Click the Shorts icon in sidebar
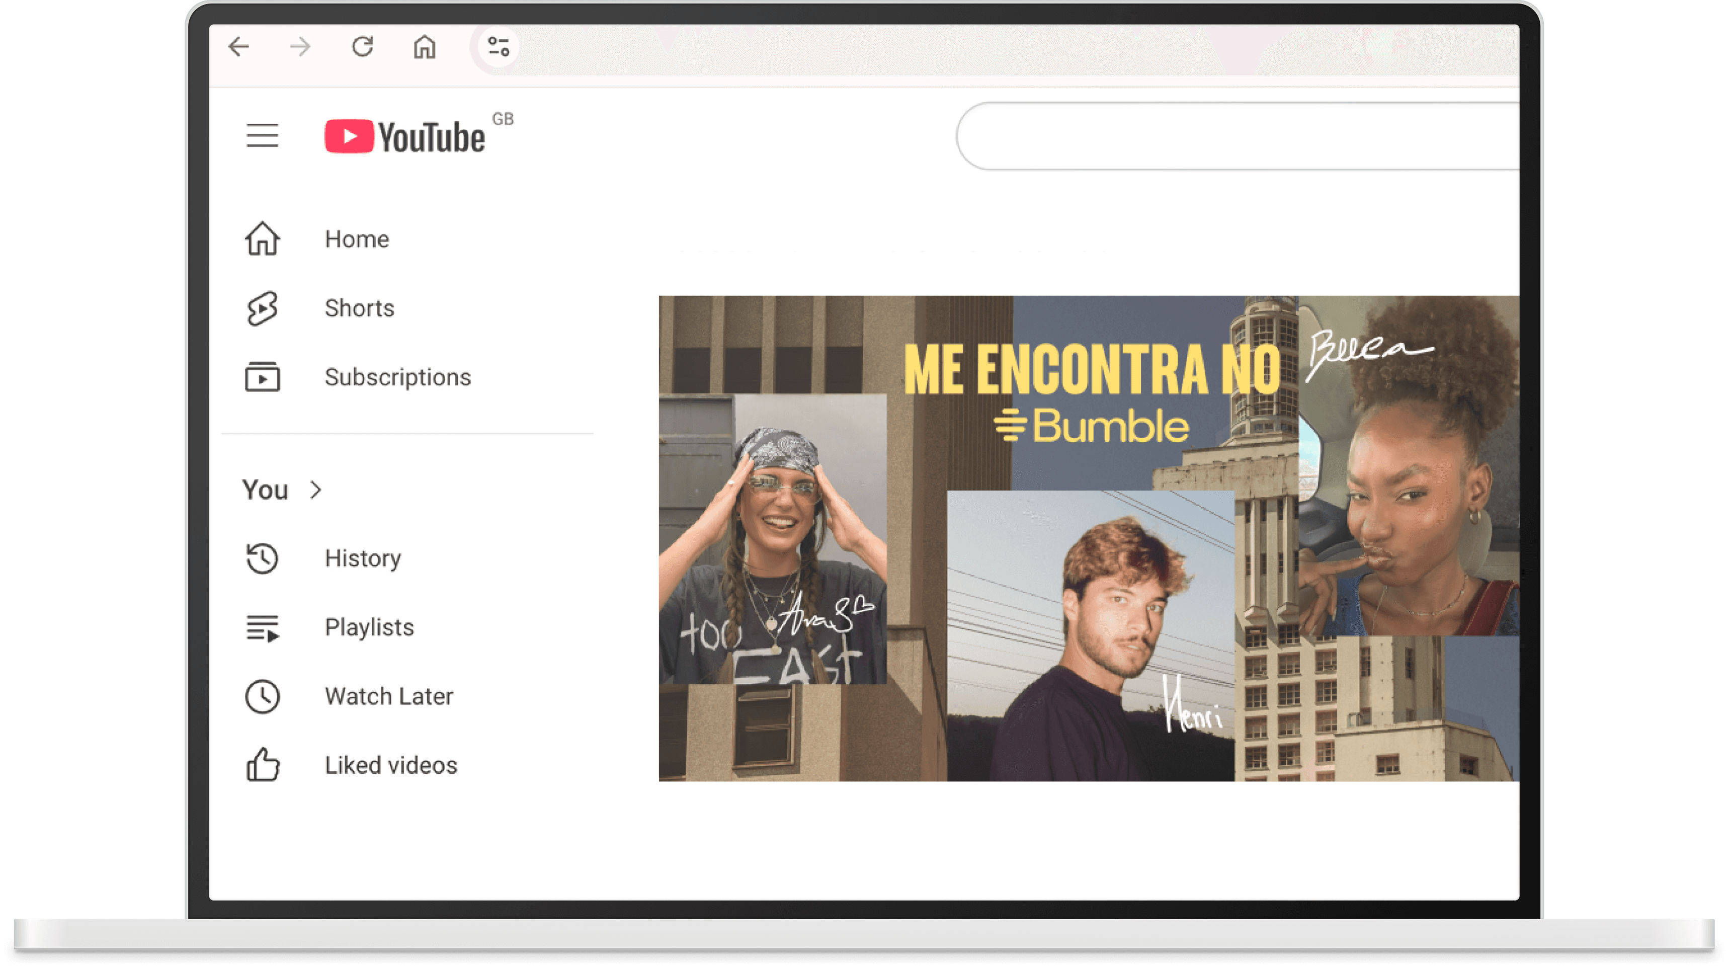This screenshot has width=1729, height=966. 263,308
